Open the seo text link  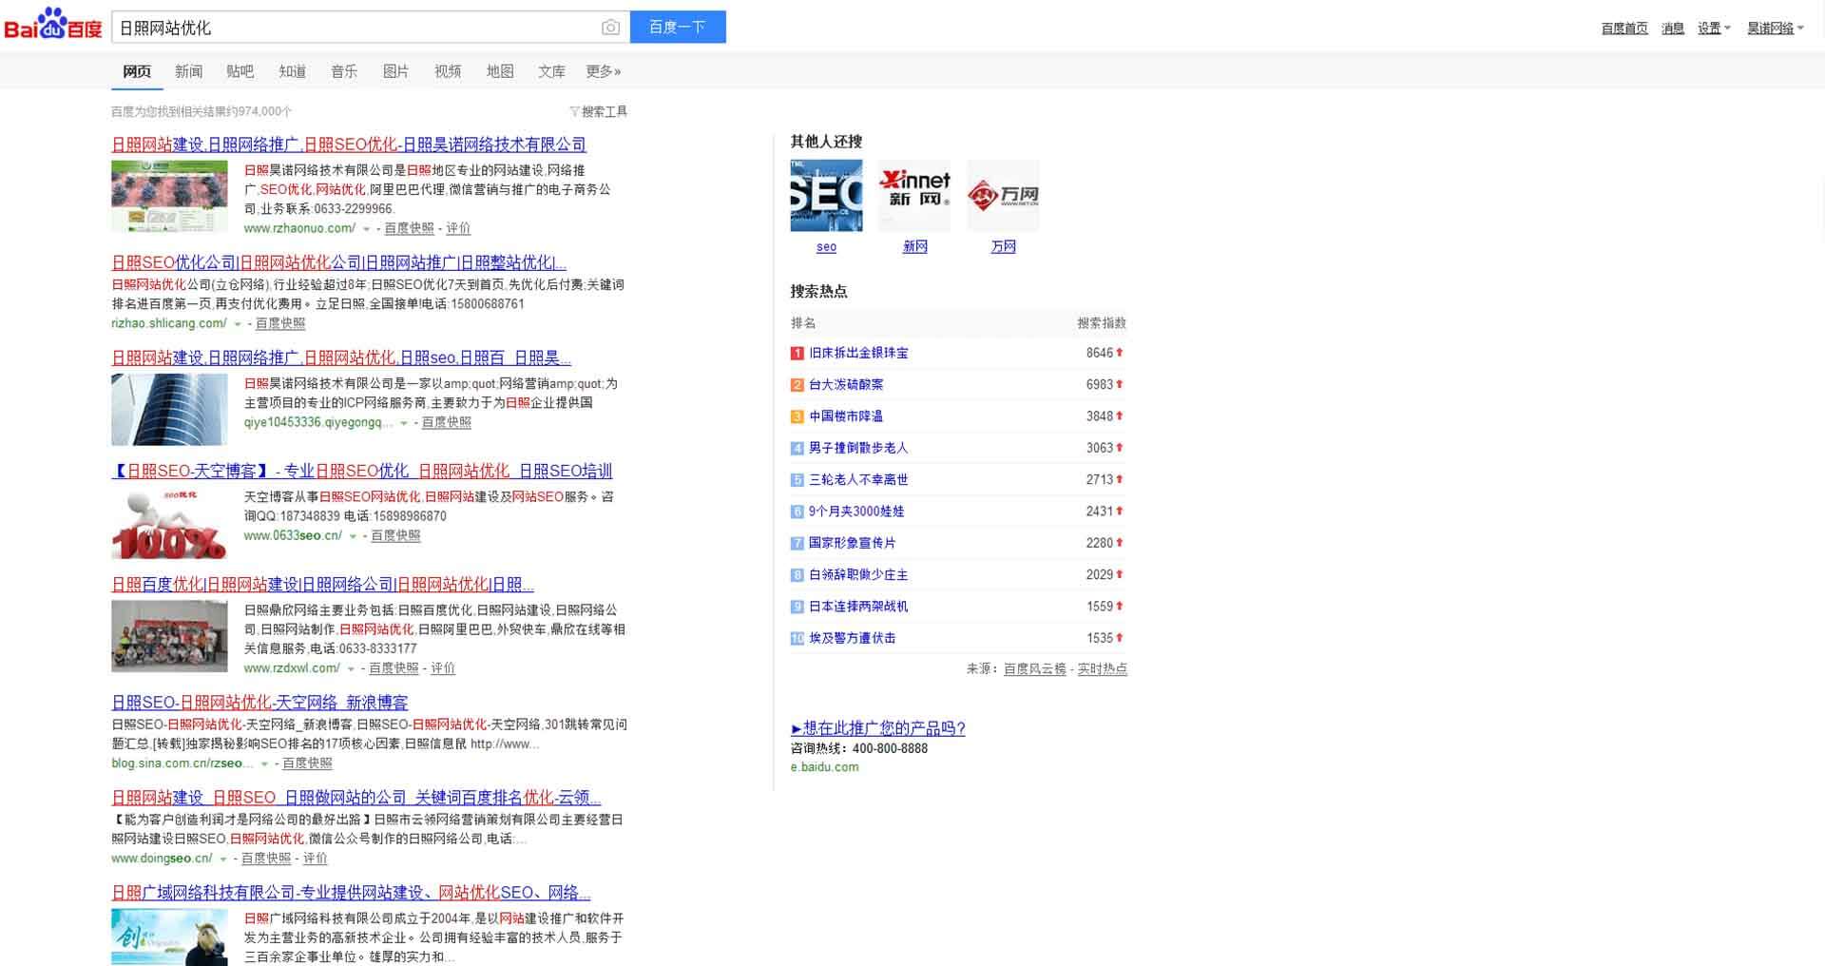[826, 246]
